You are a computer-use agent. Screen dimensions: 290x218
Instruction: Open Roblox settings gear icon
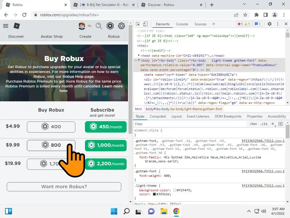coord(121,26)
